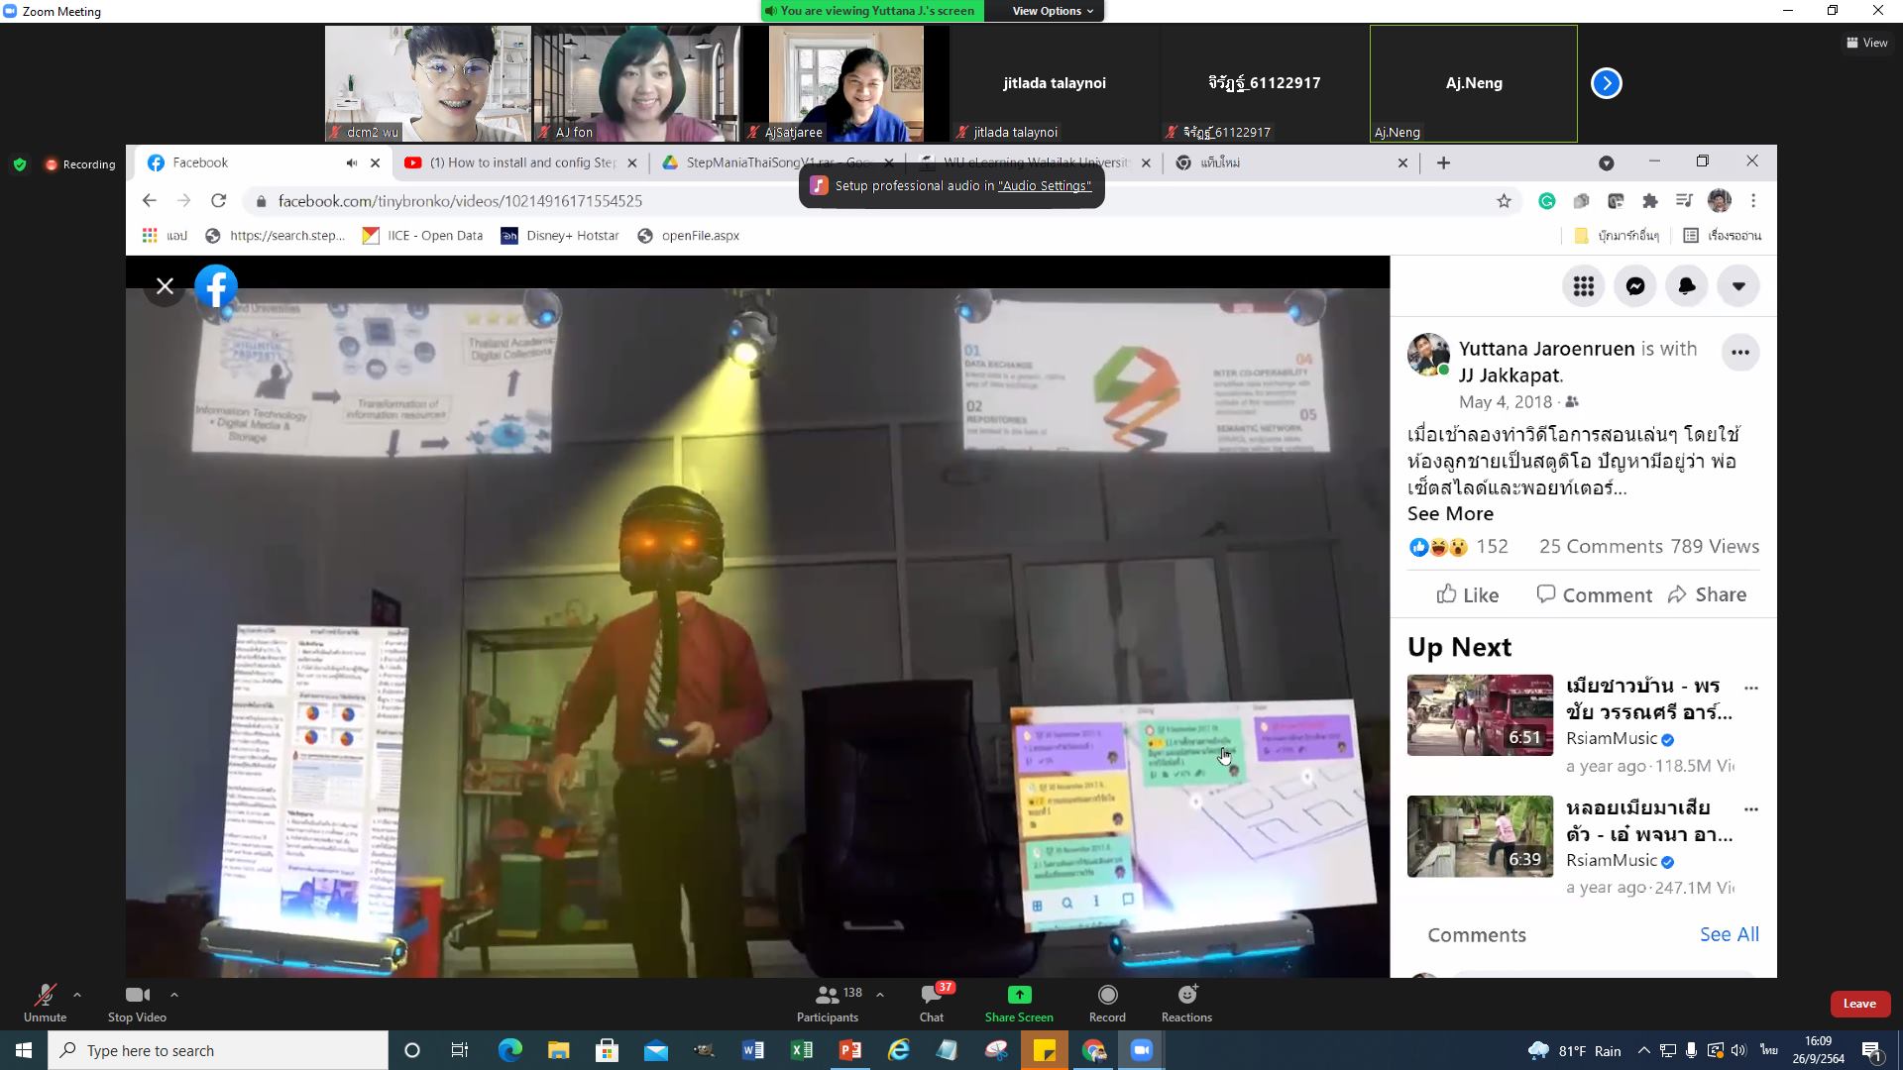1903x1070 pixels.
Task: Select AjSatjaree video thumbnail
Action: (845, 83)
